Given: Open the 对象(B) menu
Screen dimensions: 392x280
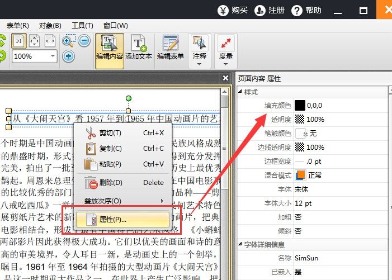Looking at the screenshot, I should 50,26.
